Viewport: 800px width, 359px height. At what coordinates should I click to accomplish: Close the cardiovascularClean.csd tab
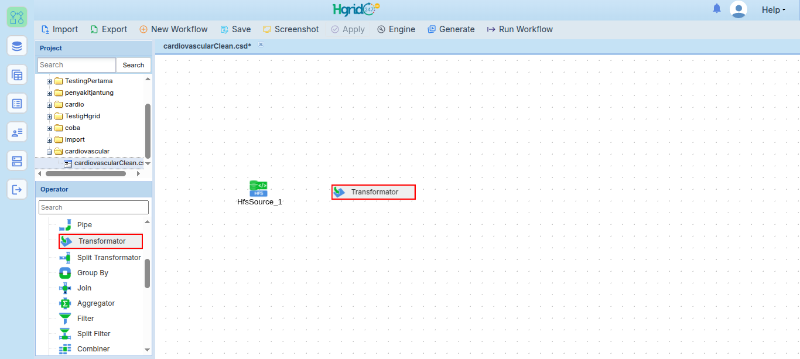(261, 45)
